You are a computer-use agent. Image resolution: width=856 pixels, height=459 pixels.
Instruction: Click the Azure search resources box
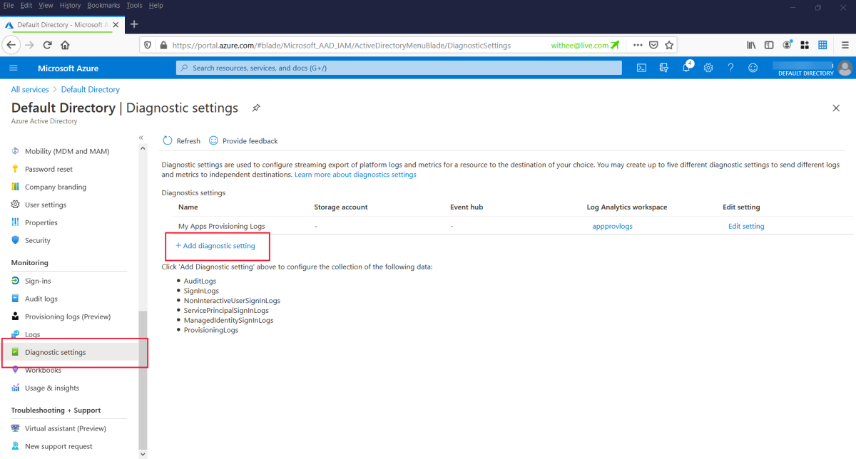pyautogui.click(x=399, y=68)
